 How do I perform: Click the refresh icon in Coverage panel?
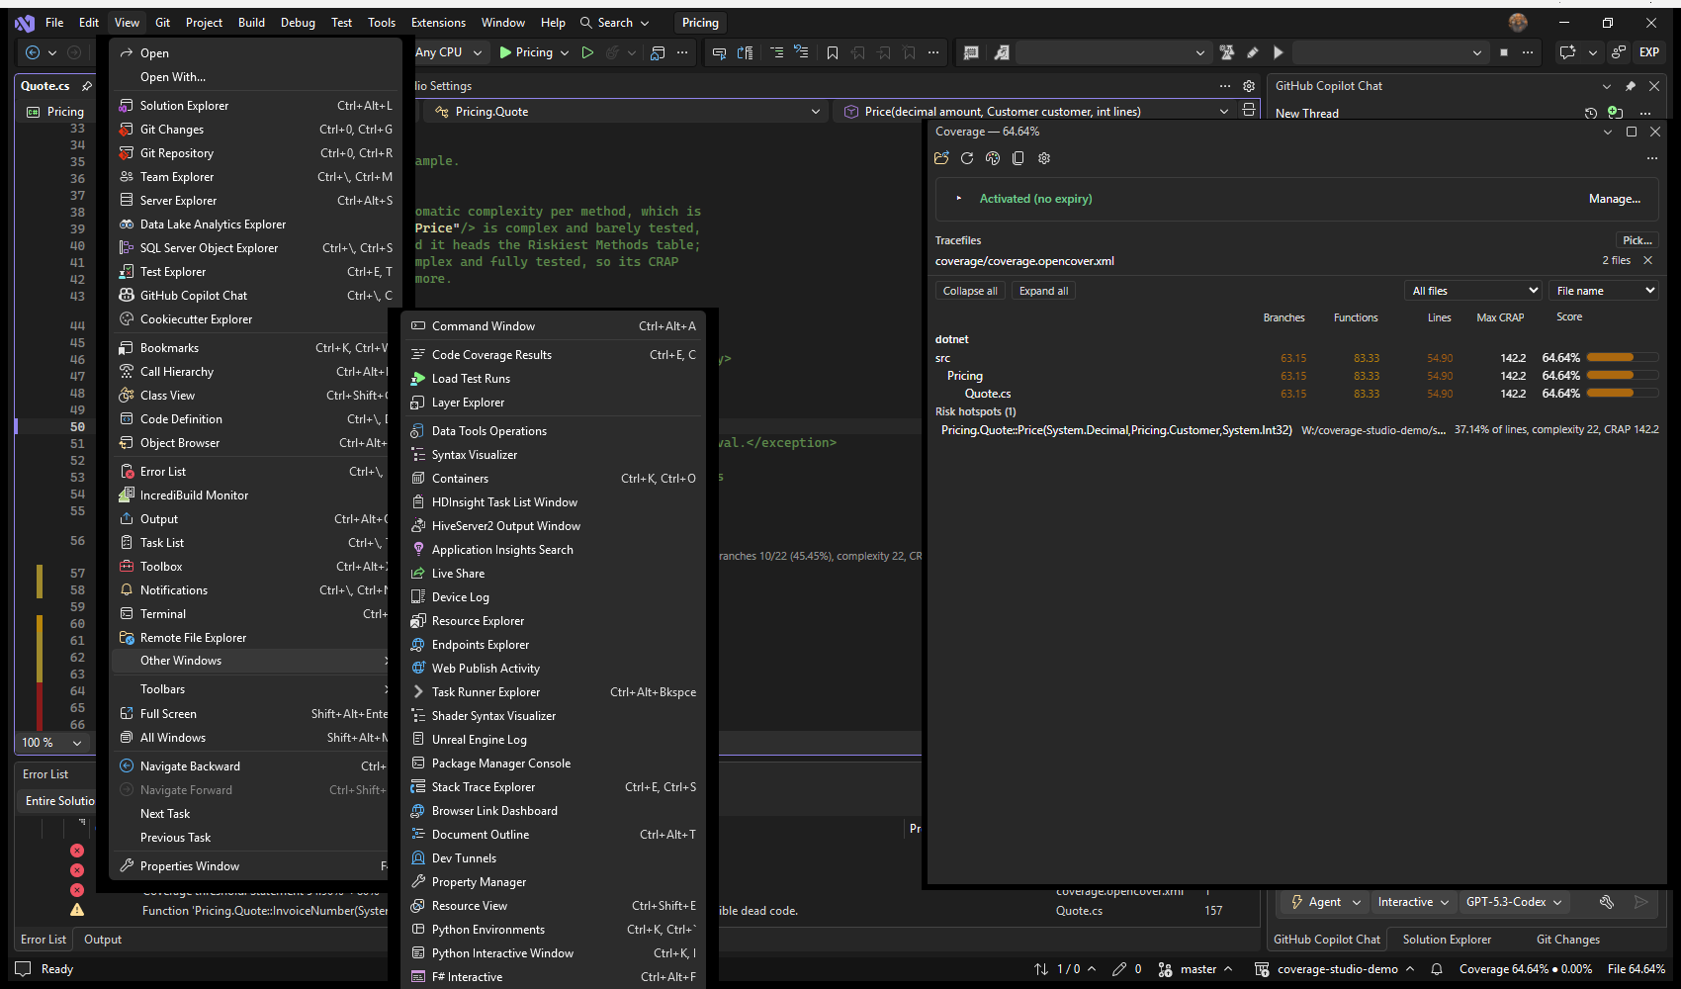[967, 158]
